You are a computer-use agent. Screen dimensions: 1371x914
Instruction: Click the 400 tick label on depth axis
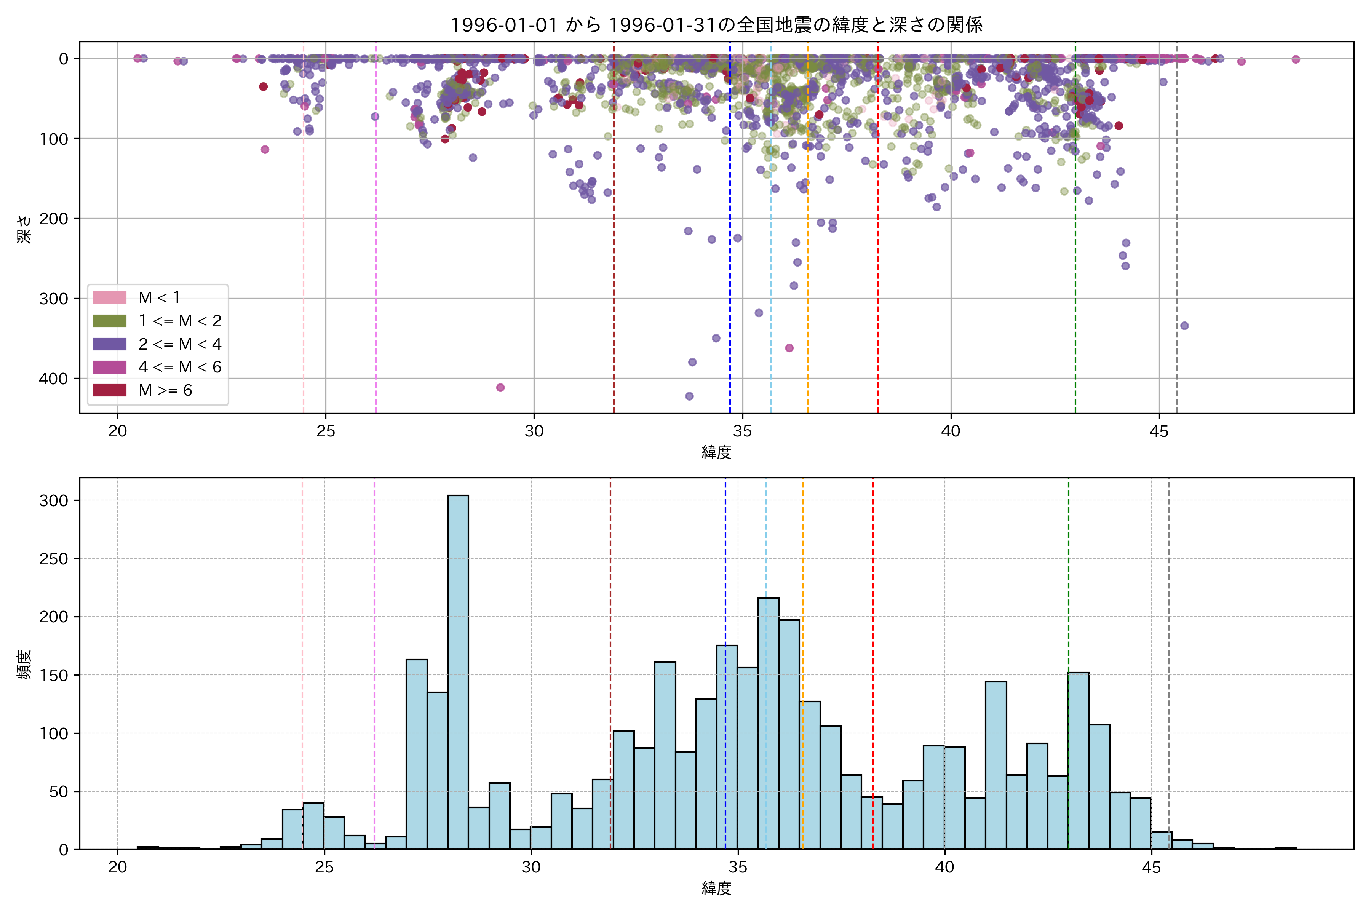53,379
